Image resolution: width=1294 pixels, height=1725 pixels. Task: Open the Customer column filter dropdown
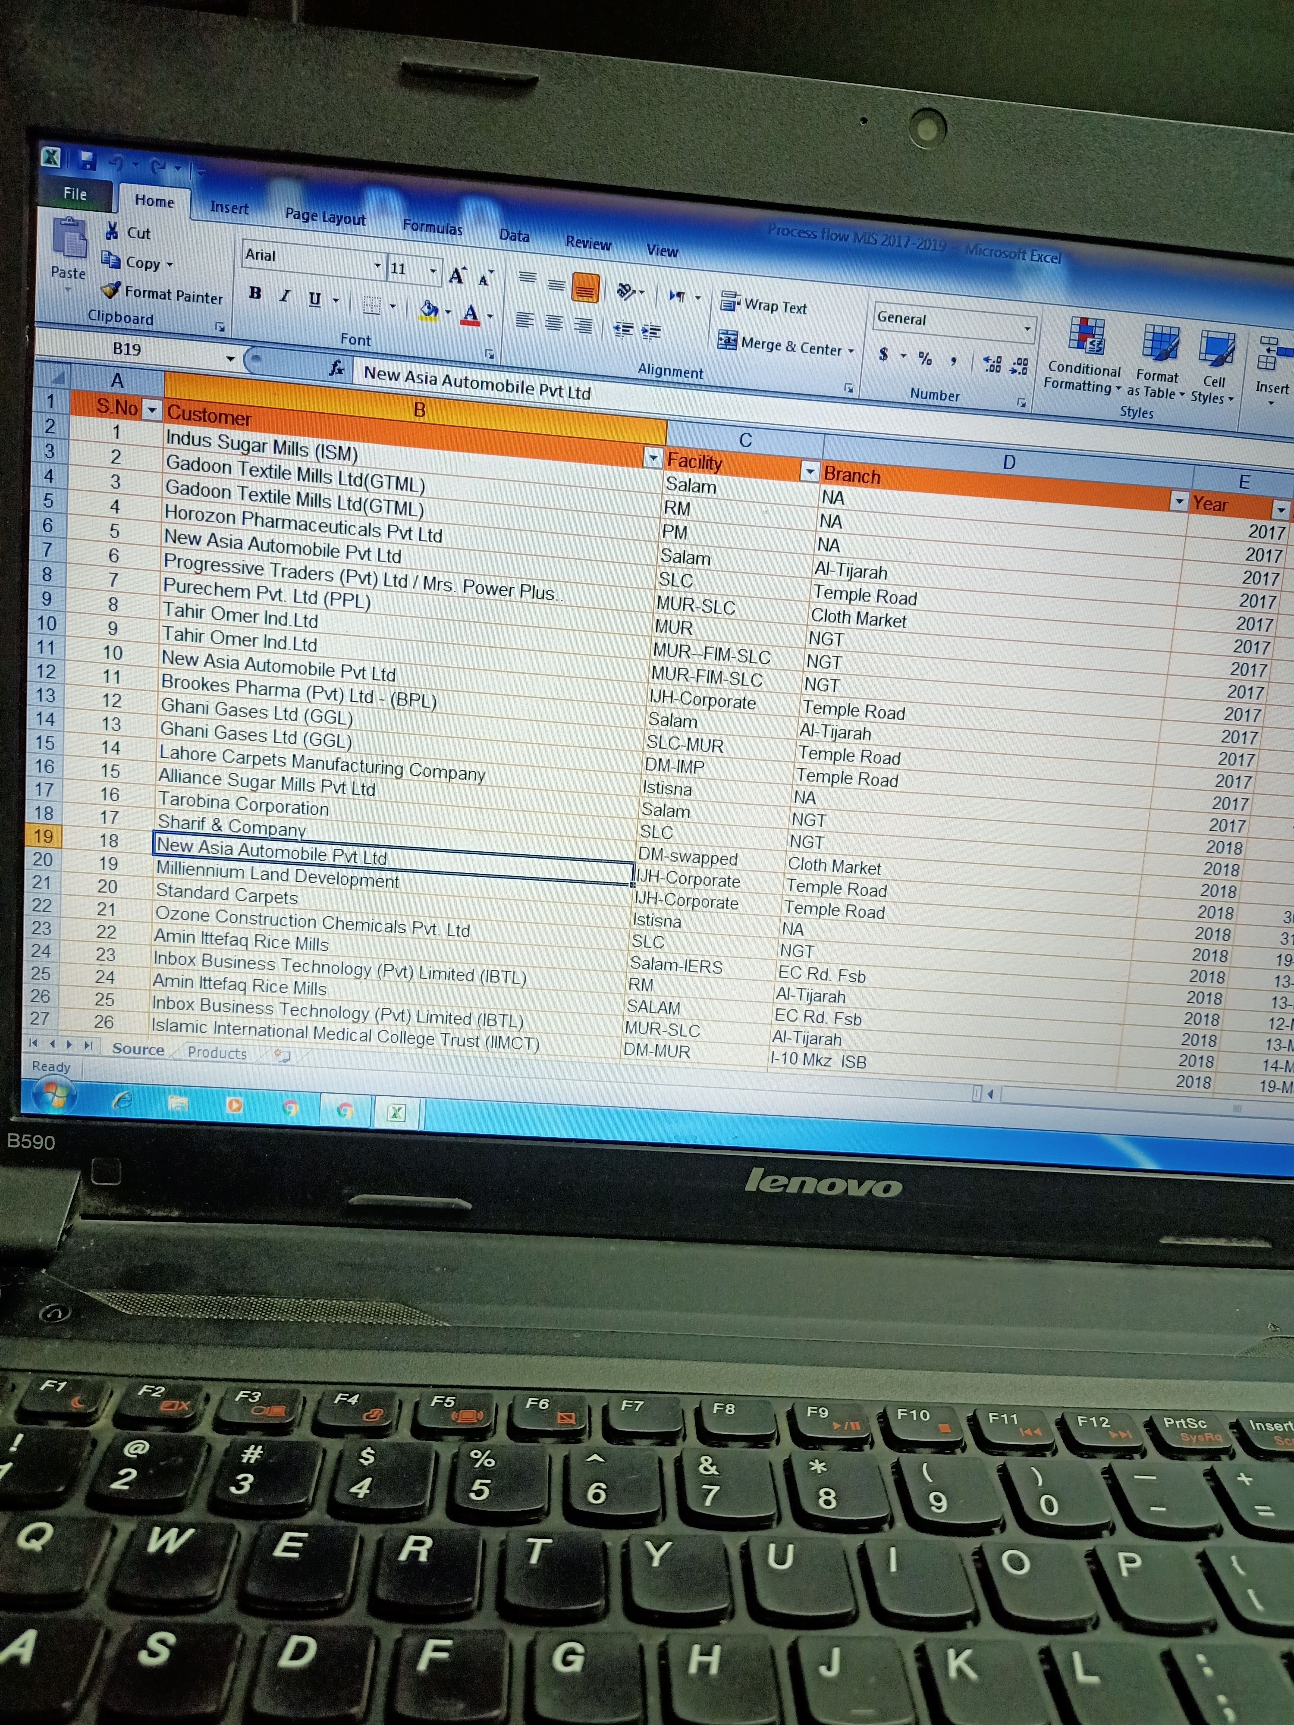click(x=653, y=458)
